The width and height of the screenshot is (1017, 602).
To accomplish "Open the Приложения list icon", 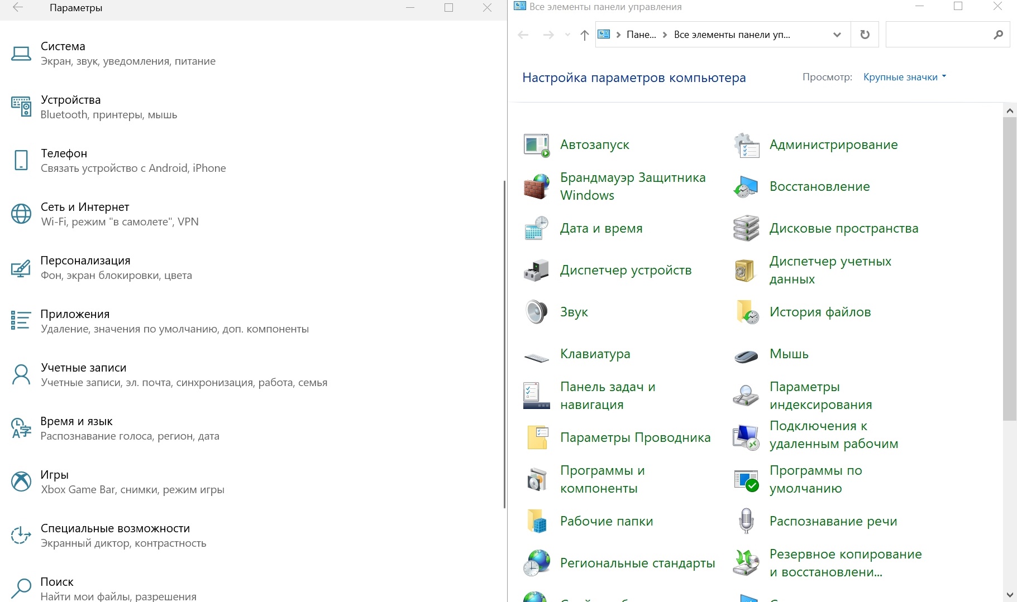I will [21, 321].
